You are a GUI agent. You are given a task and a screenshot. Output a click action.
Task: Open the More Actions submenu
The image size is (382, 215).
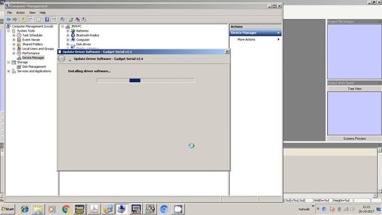[255, 39]
